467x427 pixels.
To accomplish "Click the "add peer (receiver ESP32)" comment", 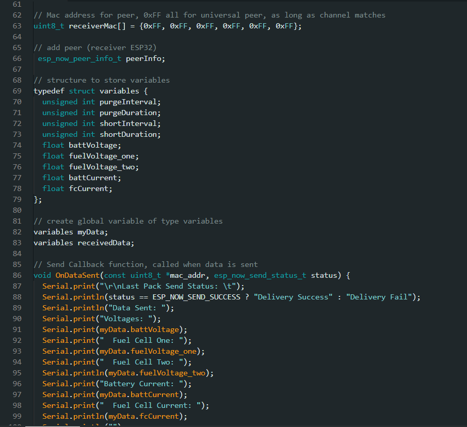I will pos(95,48).
